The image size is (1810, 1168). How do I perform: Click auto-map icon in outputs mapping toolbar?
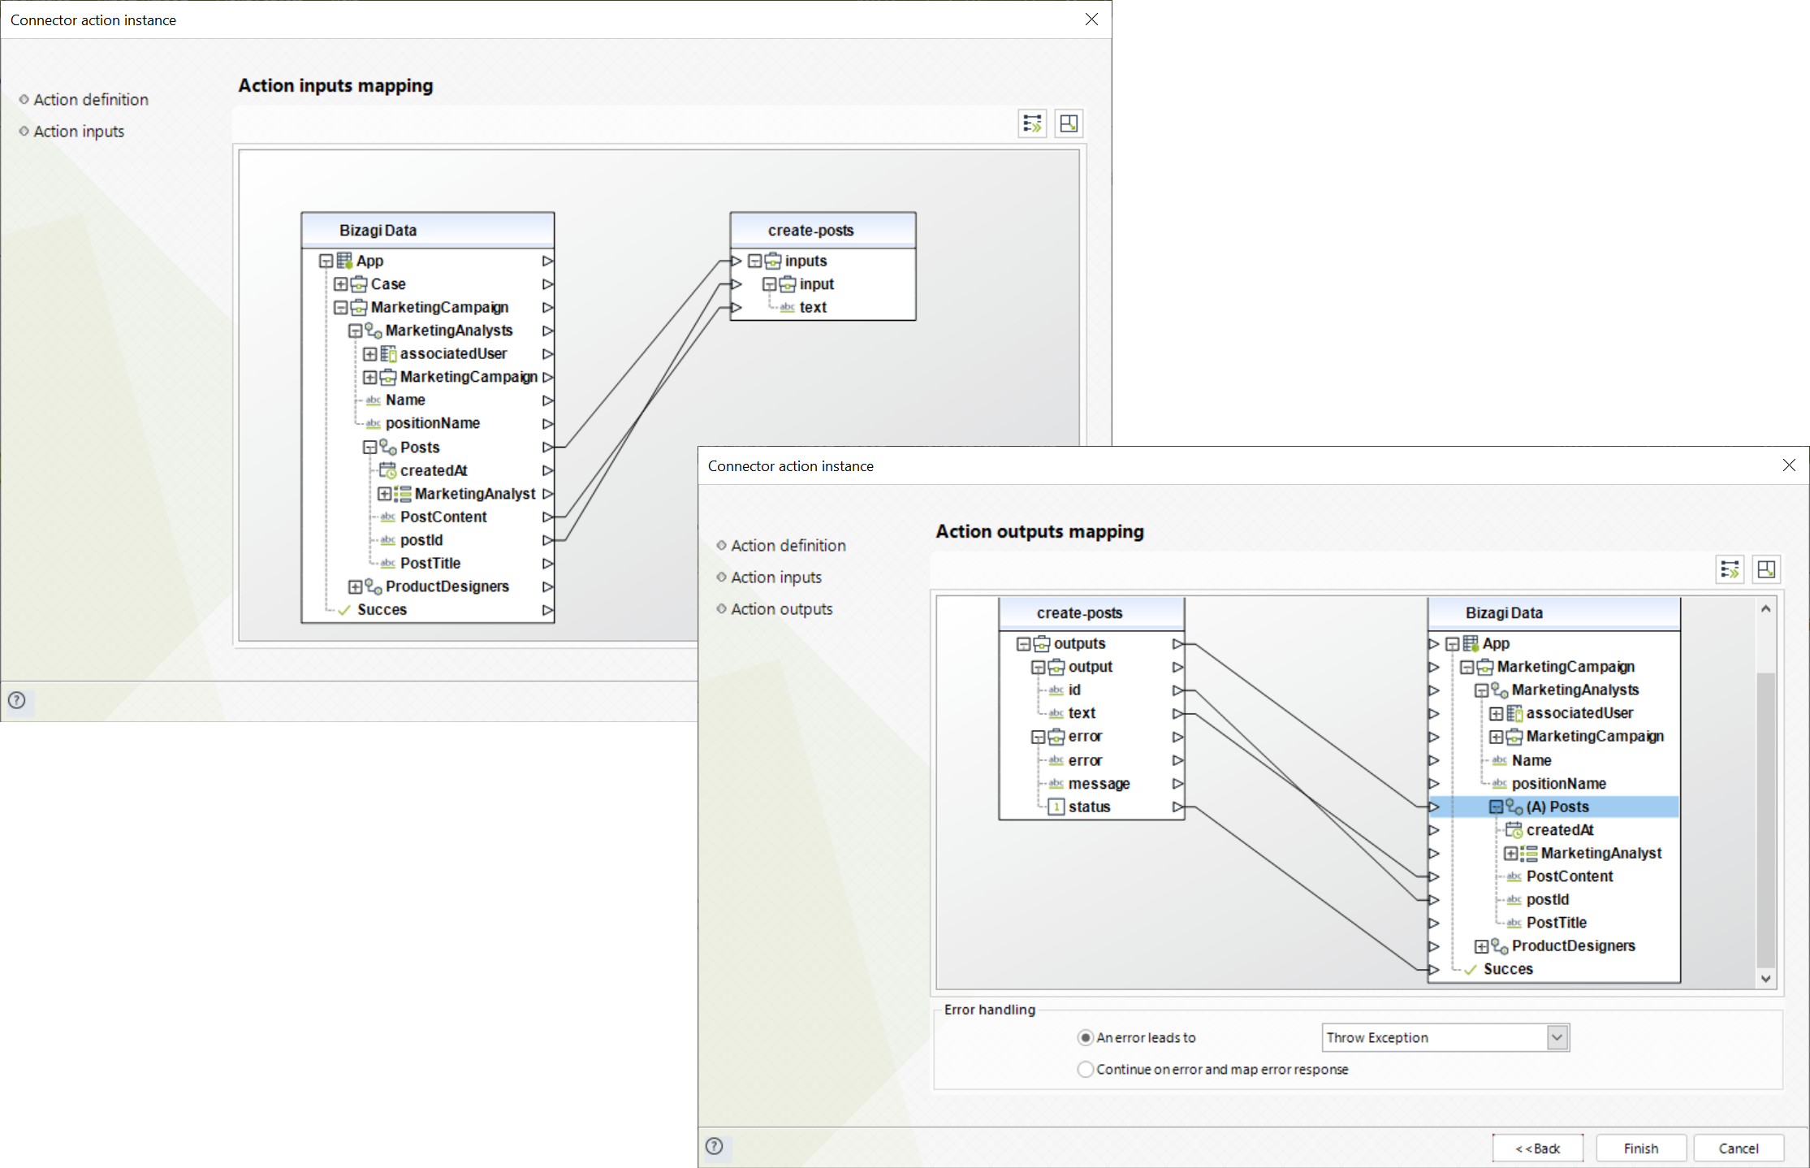(x=1730, y=569)
